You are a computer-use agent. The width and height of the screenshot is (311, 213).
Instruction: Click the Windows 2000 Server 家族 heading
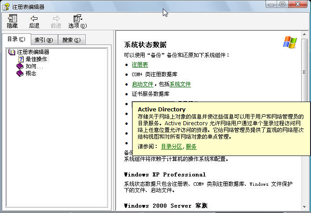coord(166,206)
